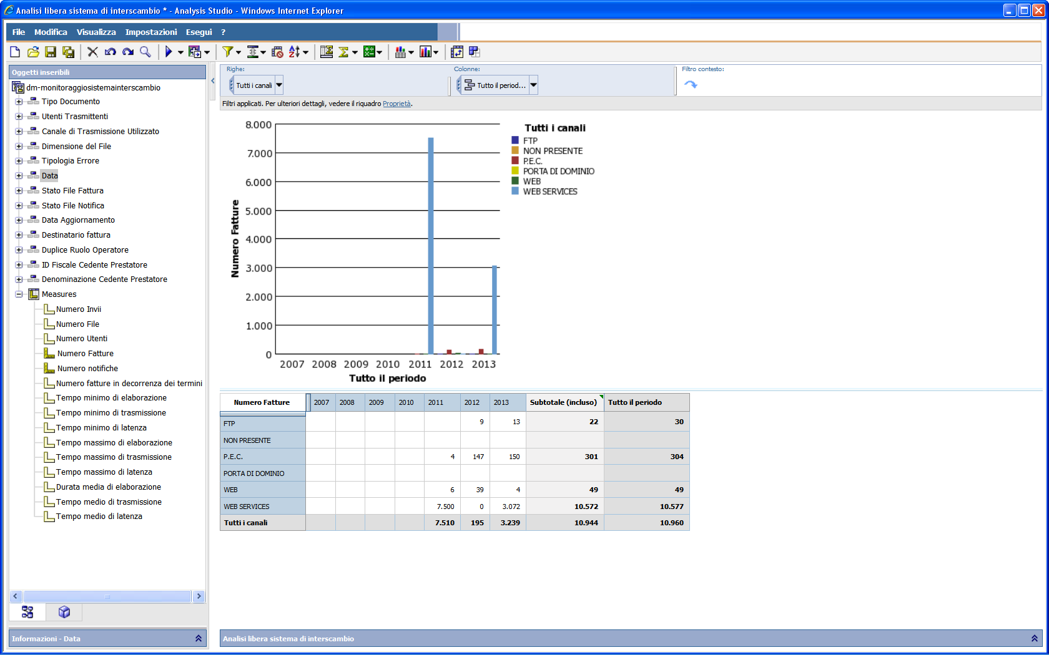The width and height of the screenshot is (1049, 655).
Task: Open dropdown arrow next to Sort icon
Action: [x=305, y=52]
